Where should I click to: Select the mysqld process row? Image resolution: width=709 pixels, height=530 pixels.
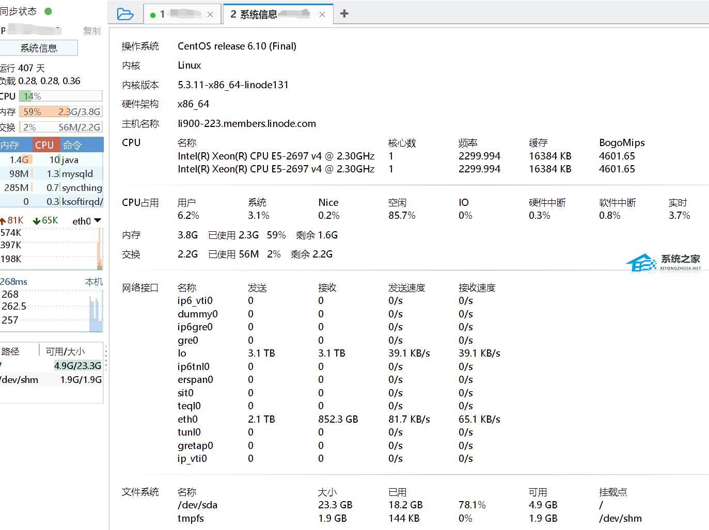coord(52,174)
